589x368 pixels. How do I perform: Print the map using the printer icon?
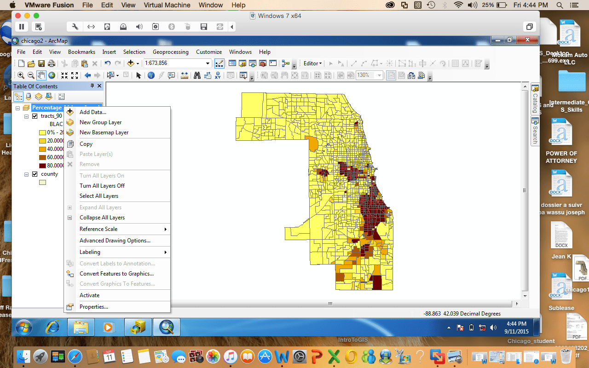pyautogui.click(x=52, y=63)
